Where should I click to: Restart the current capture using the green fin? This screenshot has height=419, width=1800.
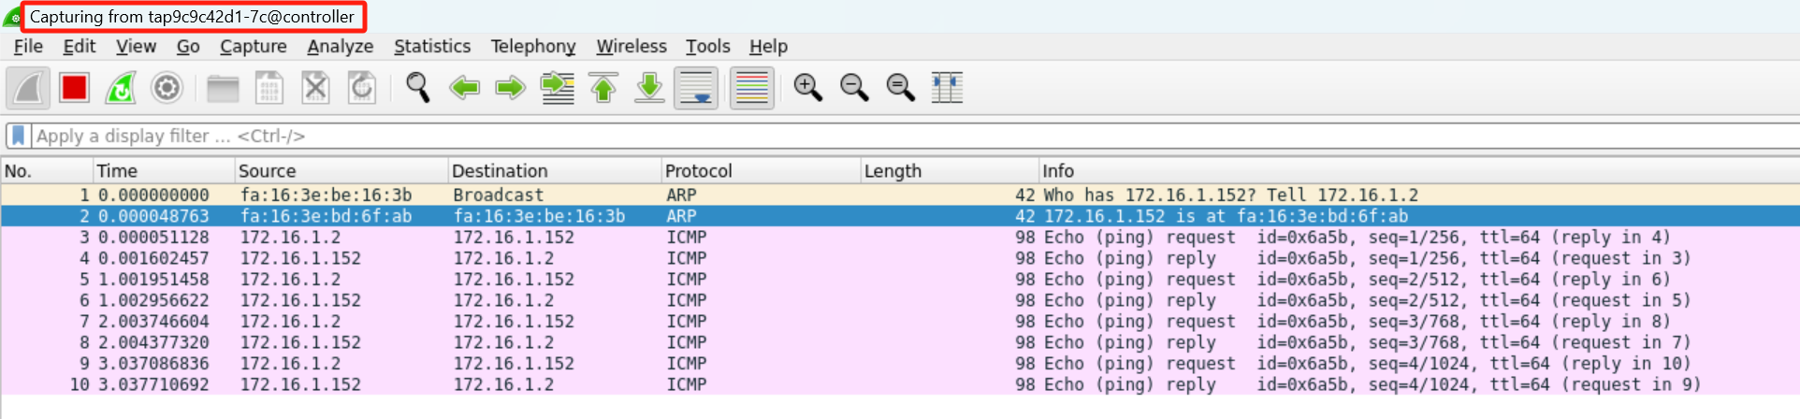tap(121, 88)
